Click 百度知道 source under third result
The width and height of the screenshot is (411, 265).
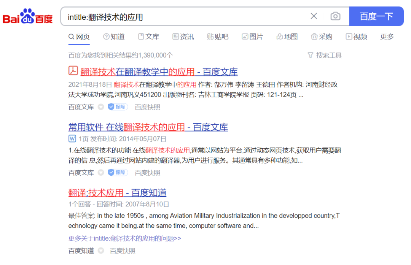[x=81, y=251]
